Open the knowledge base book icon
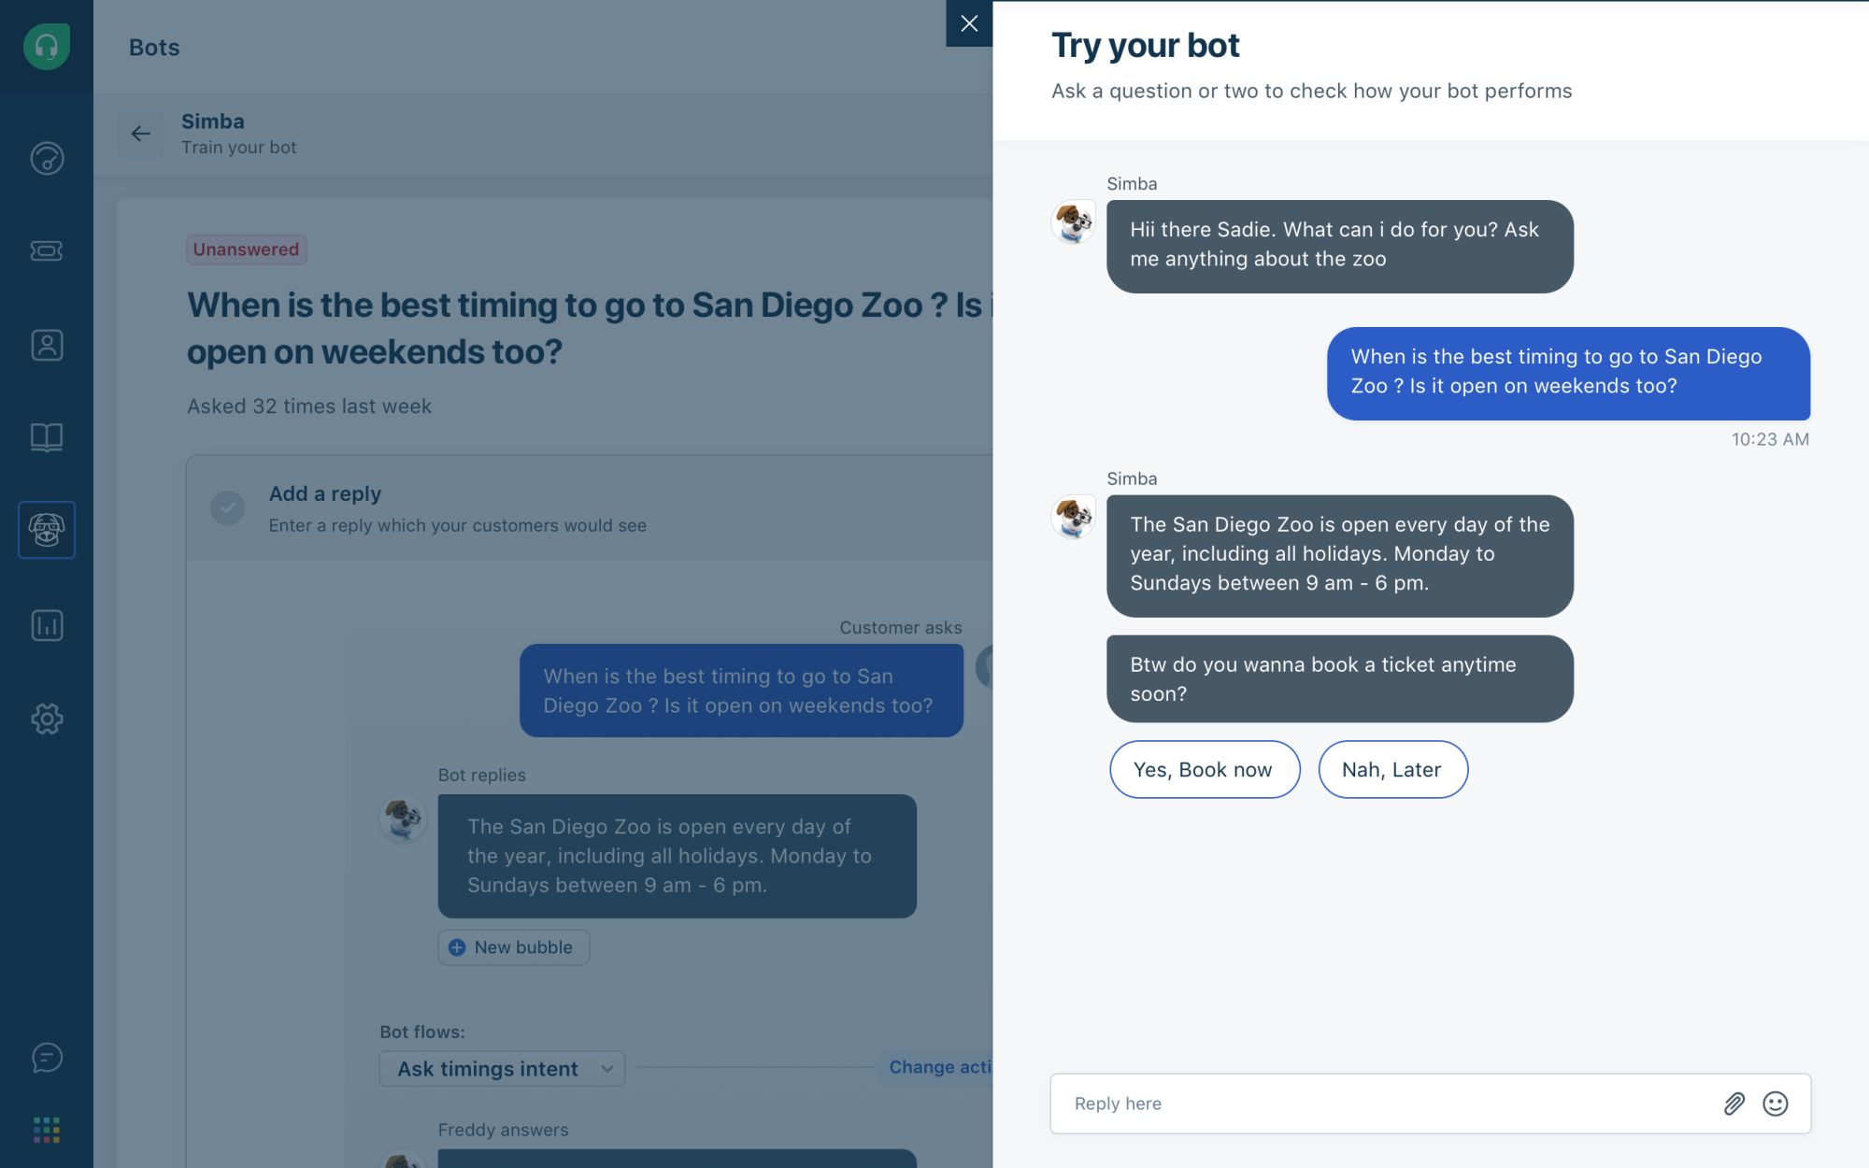The image size is (1869, 1168). [46, 437]
